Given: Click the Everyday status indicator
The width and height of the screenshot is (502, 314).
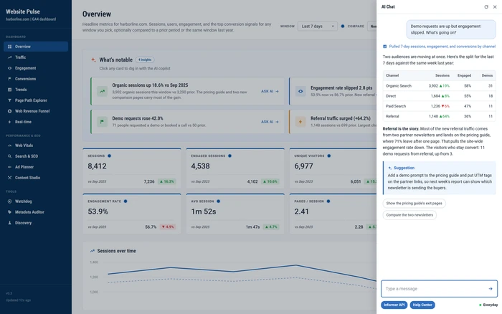Looking at the screenshot, I should (488, 305).
